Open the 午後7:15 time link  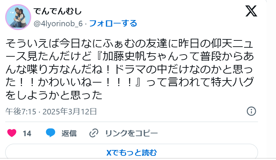[x=20, y=112]
